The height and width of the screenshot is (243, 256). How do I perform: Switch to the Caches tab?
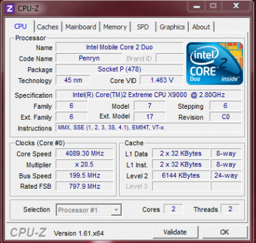47,27
